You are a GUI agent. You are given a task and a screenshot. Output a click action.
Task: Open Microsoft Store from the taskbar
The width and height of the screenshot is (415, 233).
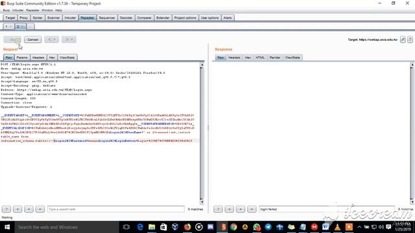click(163, 227)
